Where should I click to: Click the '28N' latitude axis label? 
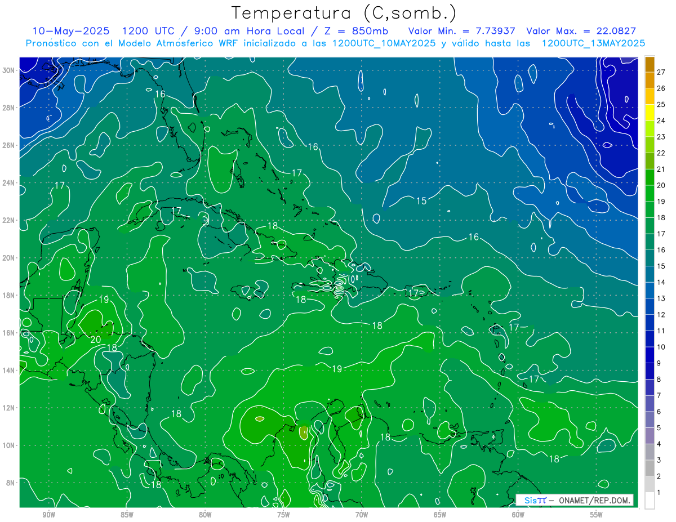(x=8, y=108)
